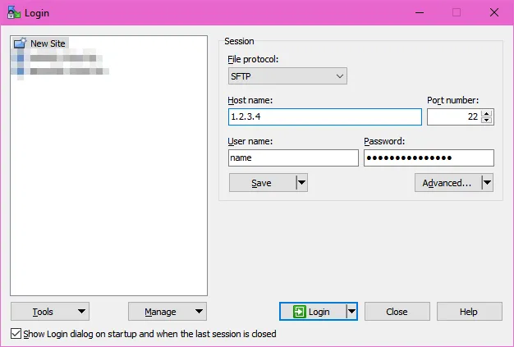Expand the Advanced button dropdown arrow
Screen dimensions: 514x347
click(x=487, y=183)
